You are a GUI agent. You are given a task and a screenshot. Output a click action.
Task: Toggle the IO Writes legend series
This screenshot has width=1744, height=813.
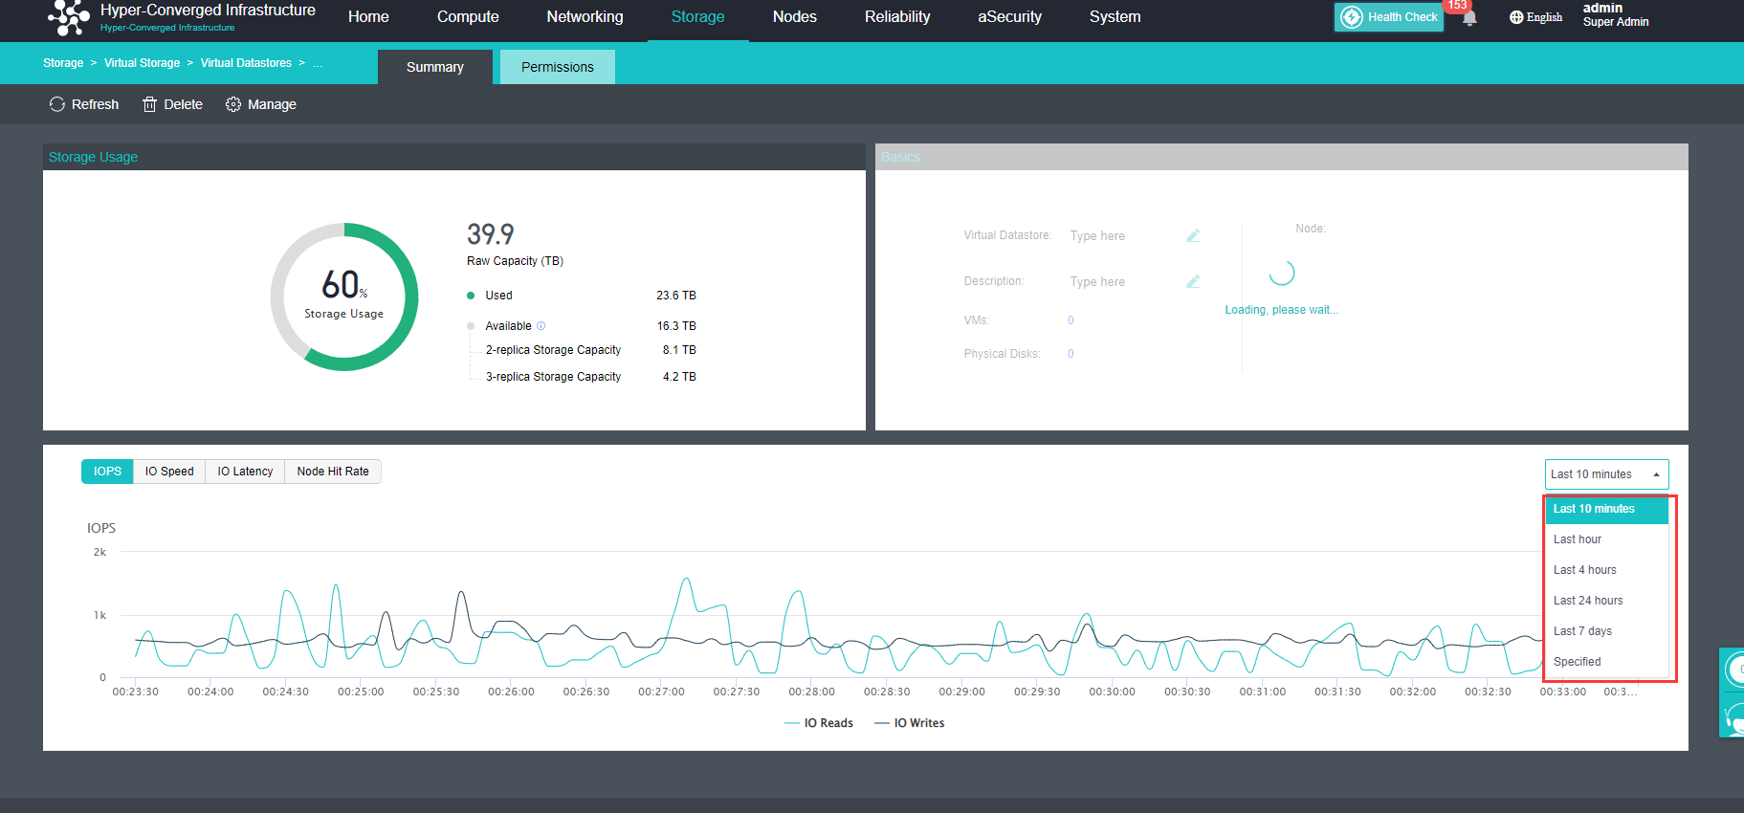click(909, 723)
